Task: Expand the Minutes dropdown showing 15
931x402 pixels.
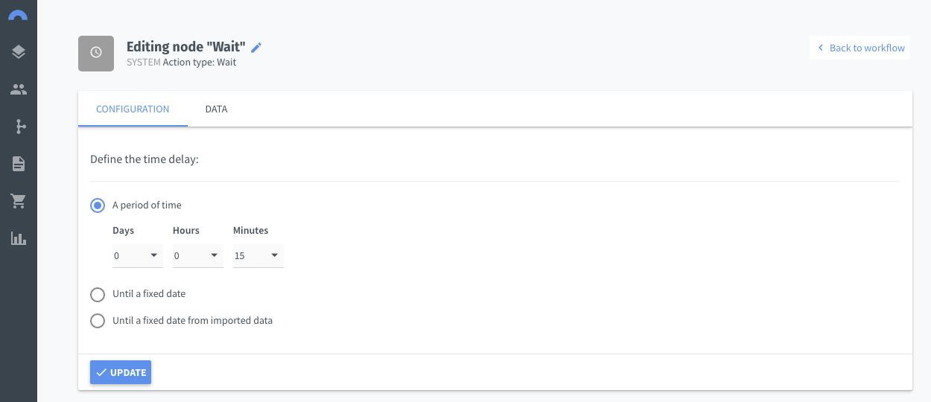Action: 258,256
